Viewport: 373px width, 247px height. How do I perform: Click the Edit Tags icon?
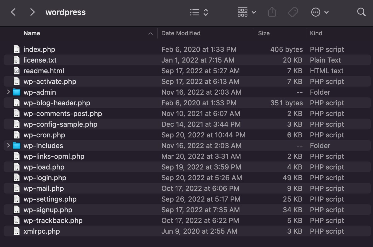point(293,12)
